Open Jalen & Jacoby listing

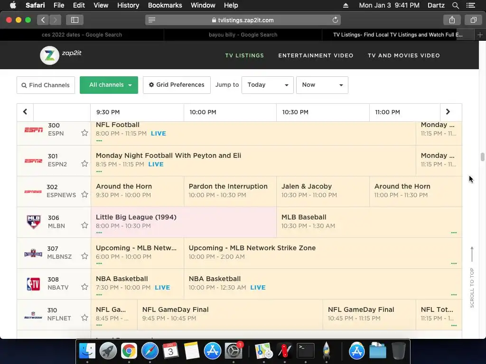tap(323, 191)
